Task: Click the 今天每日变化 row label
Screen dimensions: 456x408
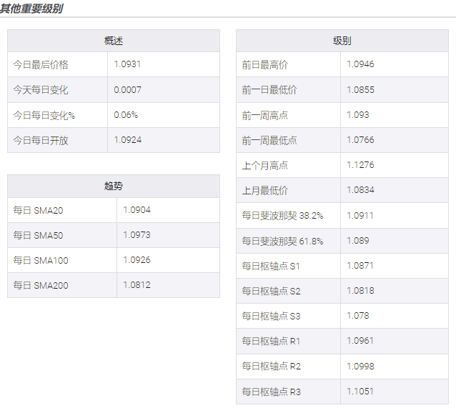Action: (x=41, y=90)
